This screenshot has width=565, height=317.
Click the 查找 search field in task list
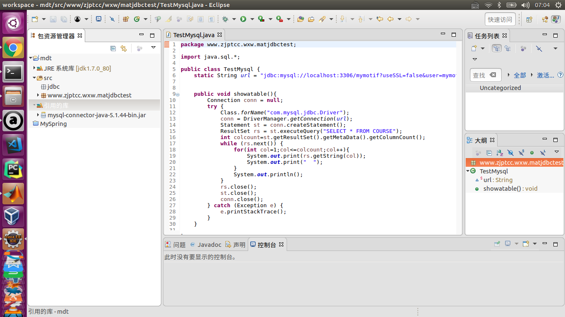click(x=486, y=75)
